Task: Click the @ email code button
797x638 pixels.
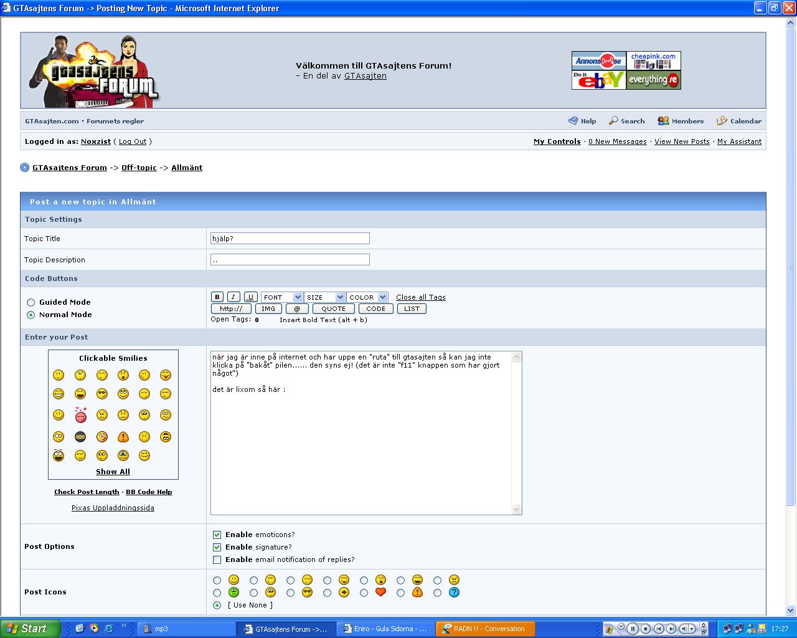Action: 297,308
